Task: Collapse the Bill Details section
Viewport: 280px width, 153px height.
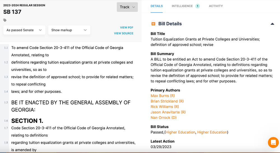Action: click(272, 24)
